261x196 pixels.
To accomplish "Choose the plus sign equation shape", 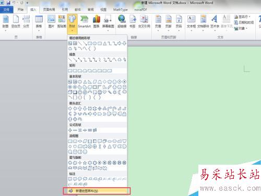I will click(70, 130).
